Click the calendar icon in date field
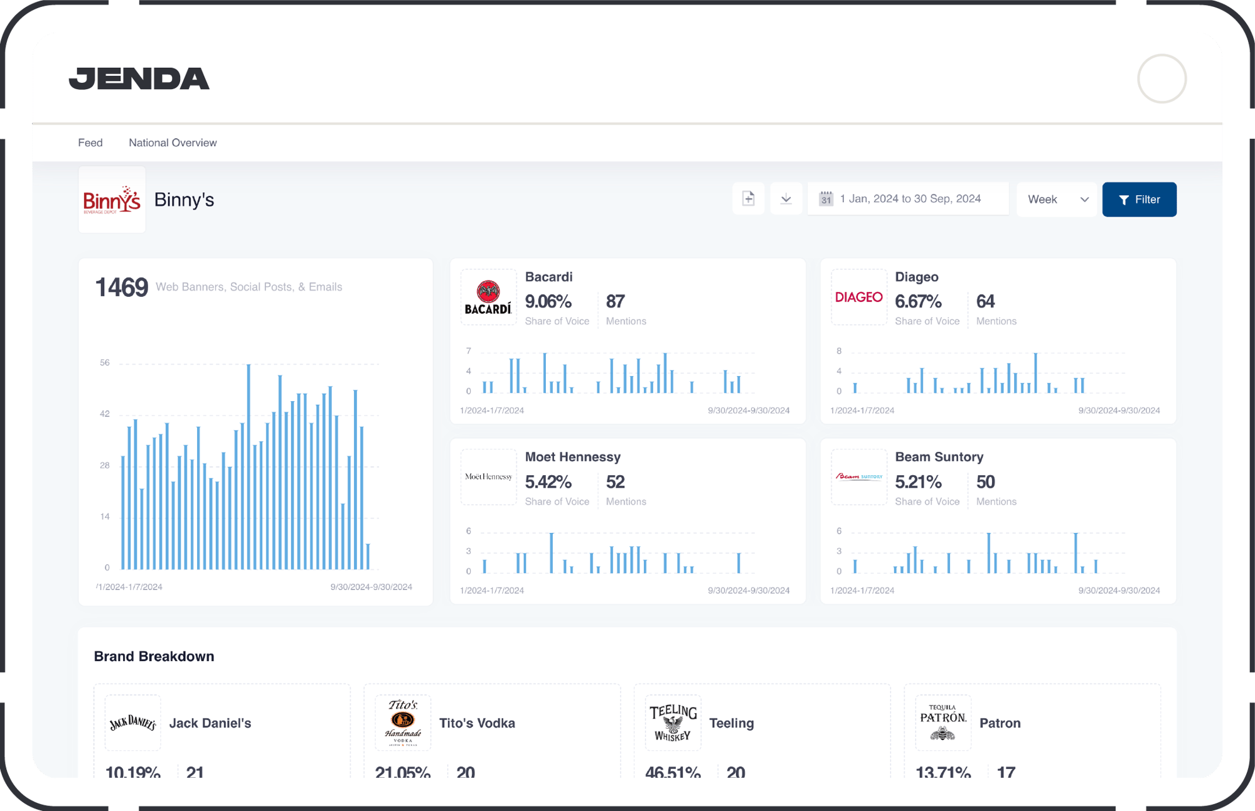 pyautogui.click(x=826, y=199)
